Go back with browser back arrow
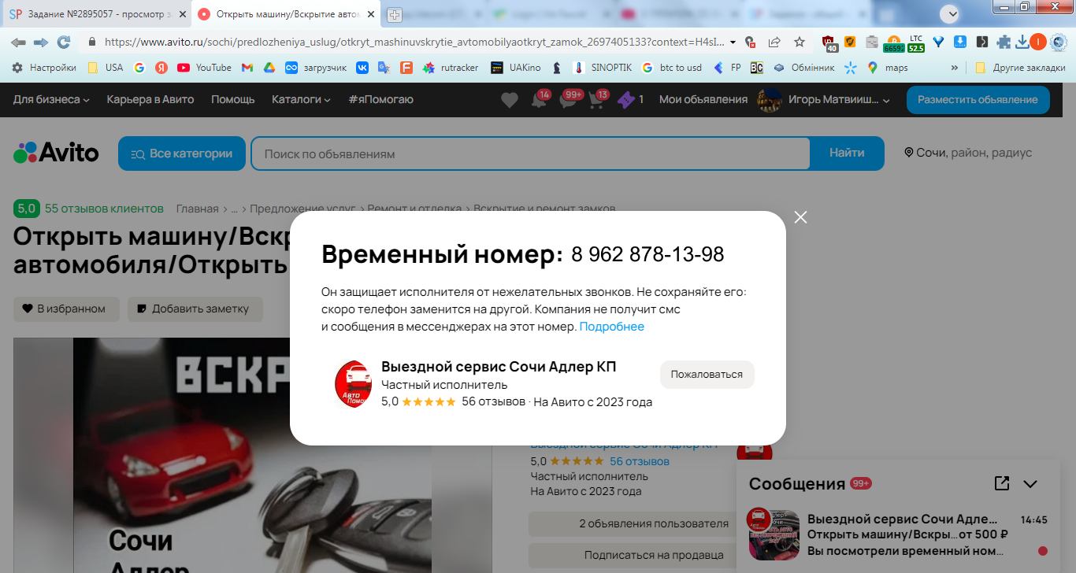The image size is (1076, 573). tap(18, 42)
